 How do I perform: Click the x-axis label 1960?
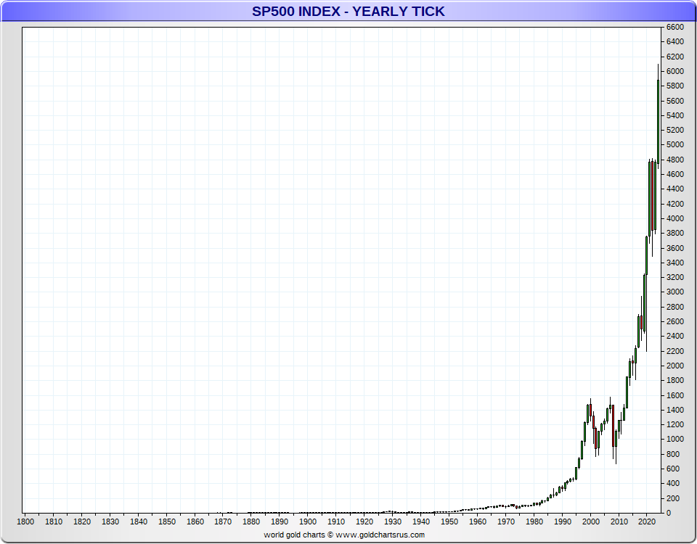tap(478, 522)
